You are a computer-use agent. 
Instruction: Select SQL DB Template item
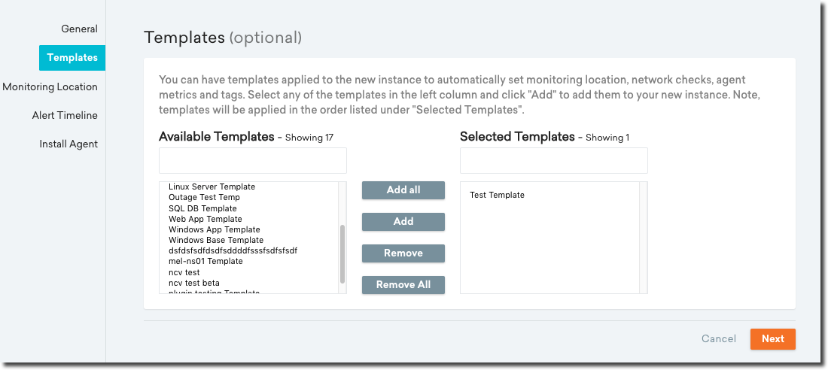pyautogui.click(x=202, y=208)
